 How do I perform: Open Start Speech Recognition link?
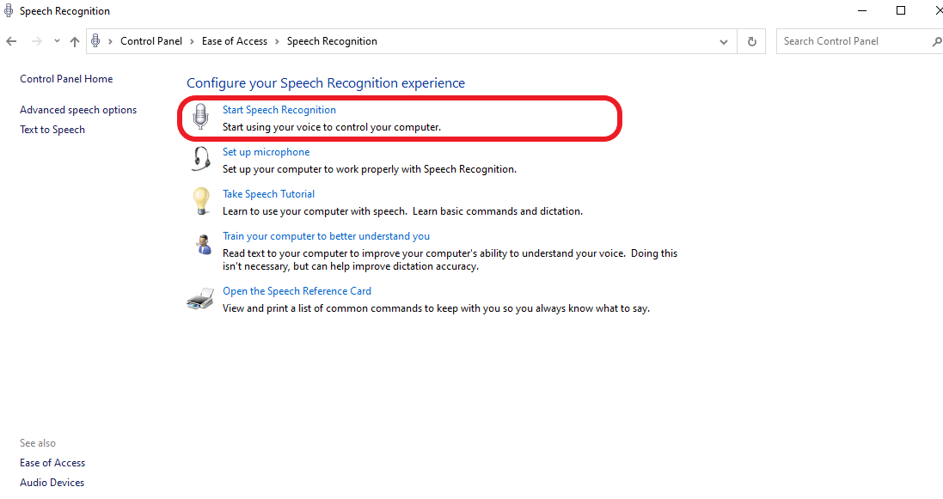point(279,110)
